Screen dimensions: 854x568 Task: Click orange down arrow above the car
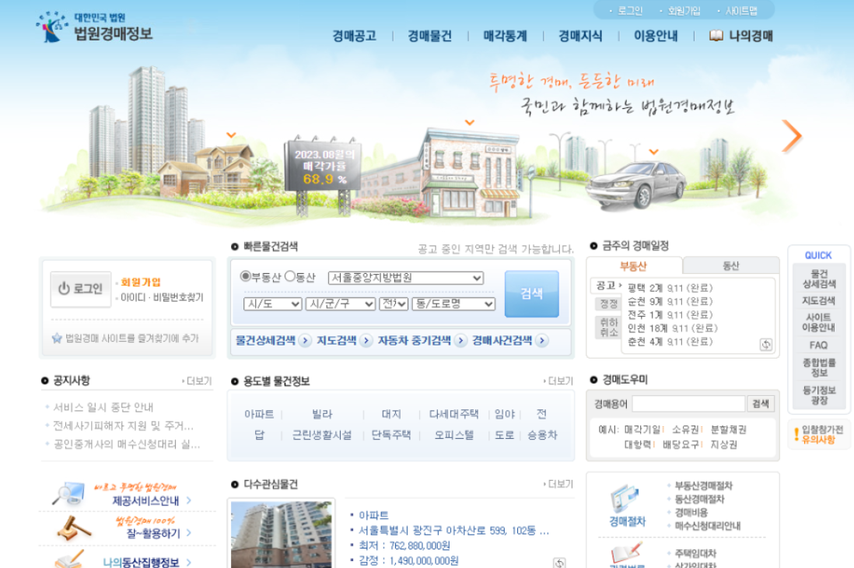(653, 152)
